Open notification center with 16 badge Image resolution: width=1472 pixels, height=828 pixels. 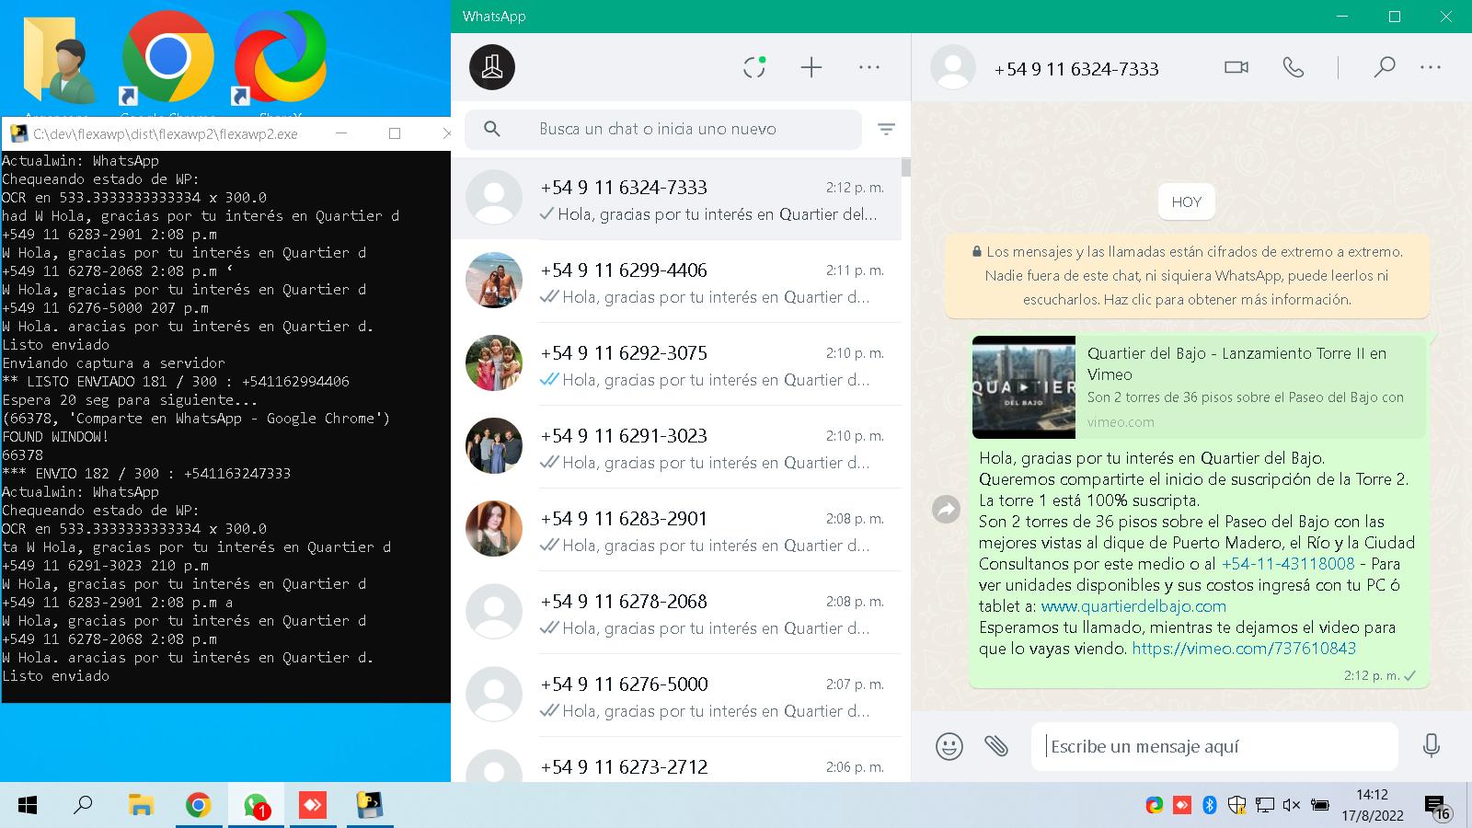pos(1437,807)
